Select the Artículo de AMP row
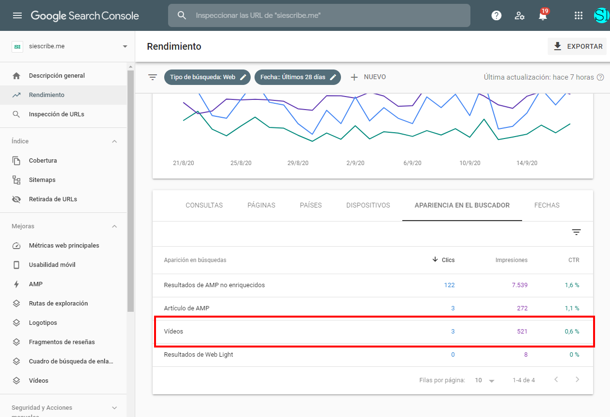The image size is (610, 417). pos(372,308)
